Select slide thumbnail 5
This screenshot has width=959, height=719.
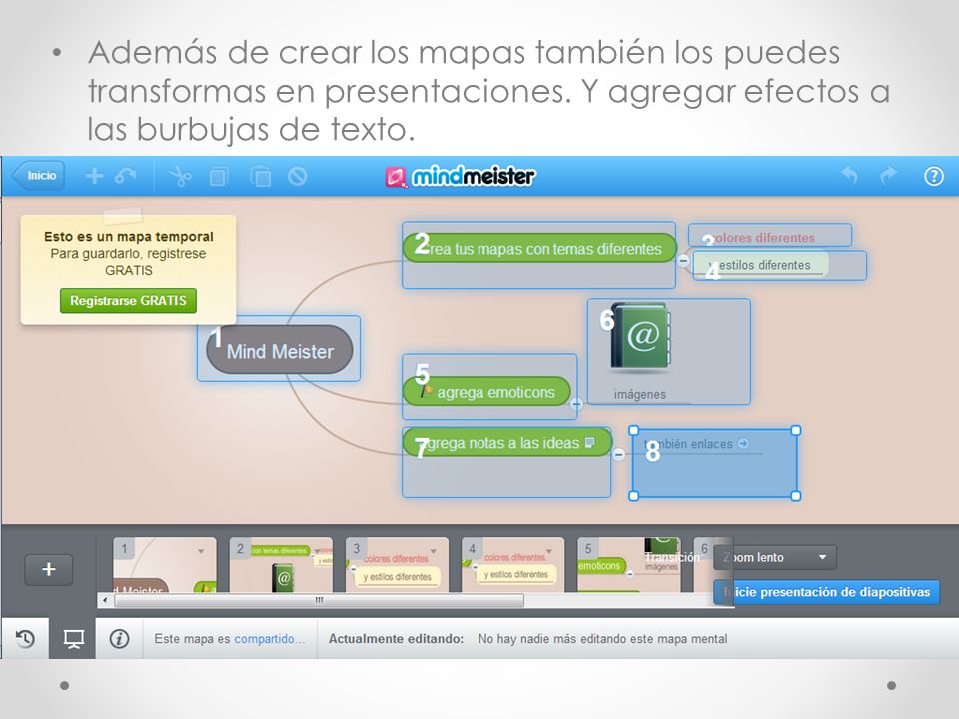click(629, 565)
